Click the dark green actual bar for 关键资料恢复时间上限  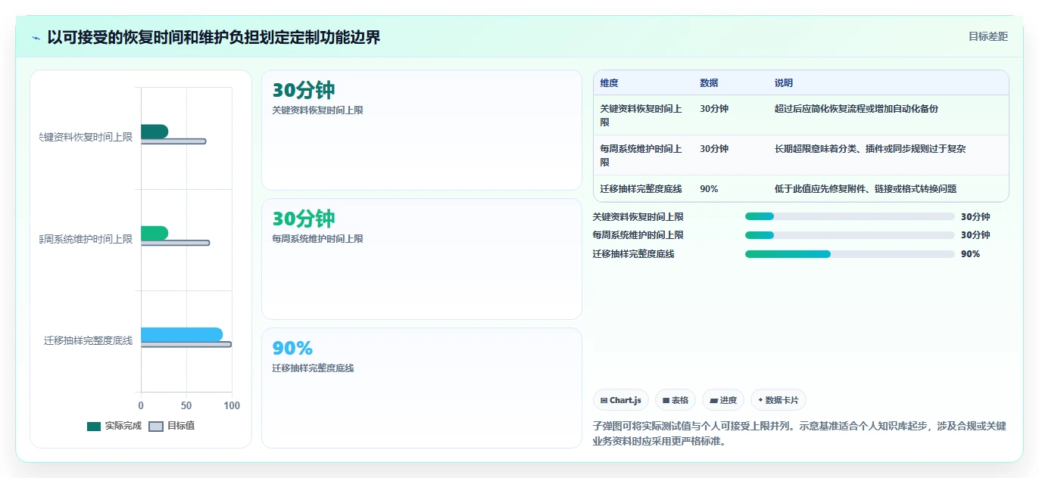point(154,132)
